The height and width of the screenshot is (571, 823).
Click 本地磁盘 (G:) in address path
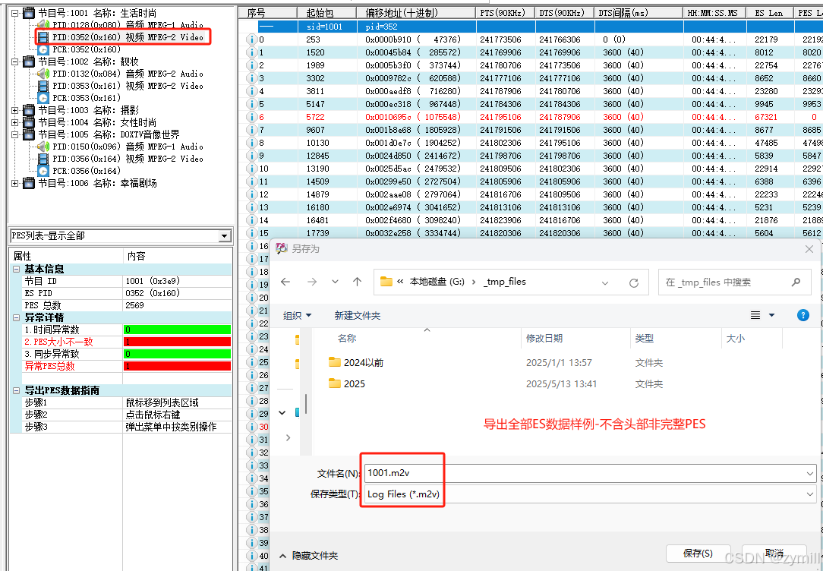click(x=437, y=282)
